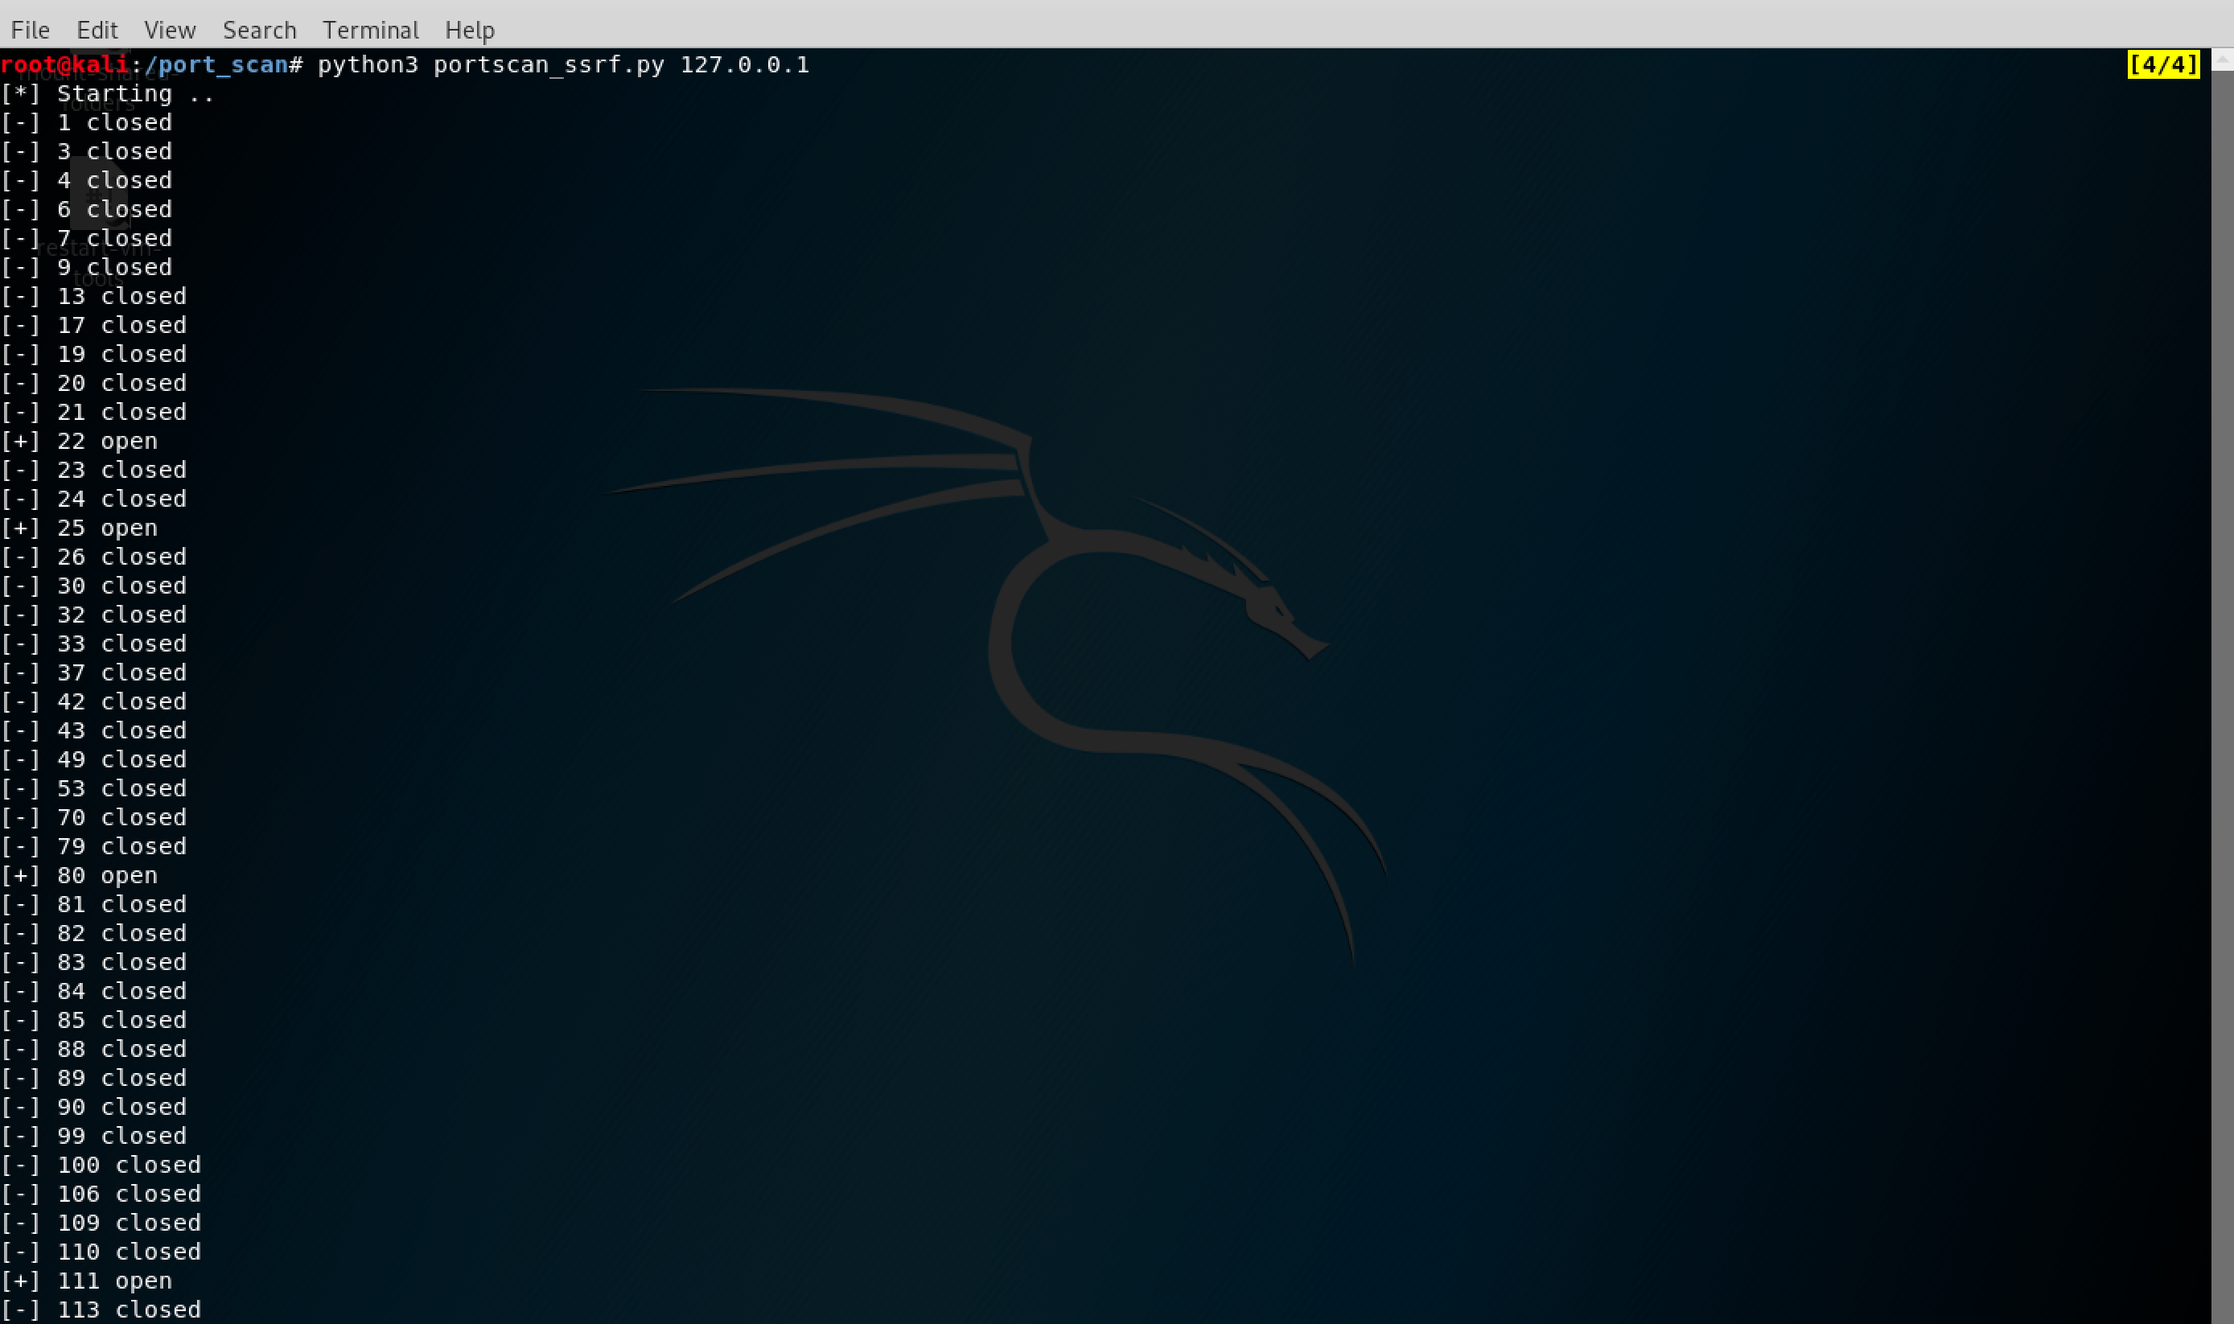Click the '[+] 25 open' result
The image size is (2234, 1324).
pos(80,528)
